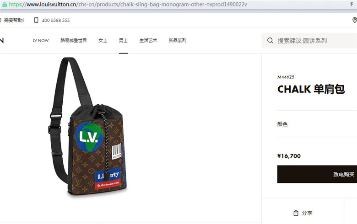This screenshot has width=357, height=224.
Task: Click the partial logo letter at left
Action: pos(1,41)
